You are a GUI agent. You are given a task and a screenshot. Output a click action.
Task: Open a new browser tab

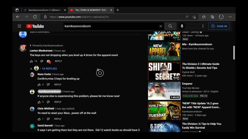click(118, 10)
